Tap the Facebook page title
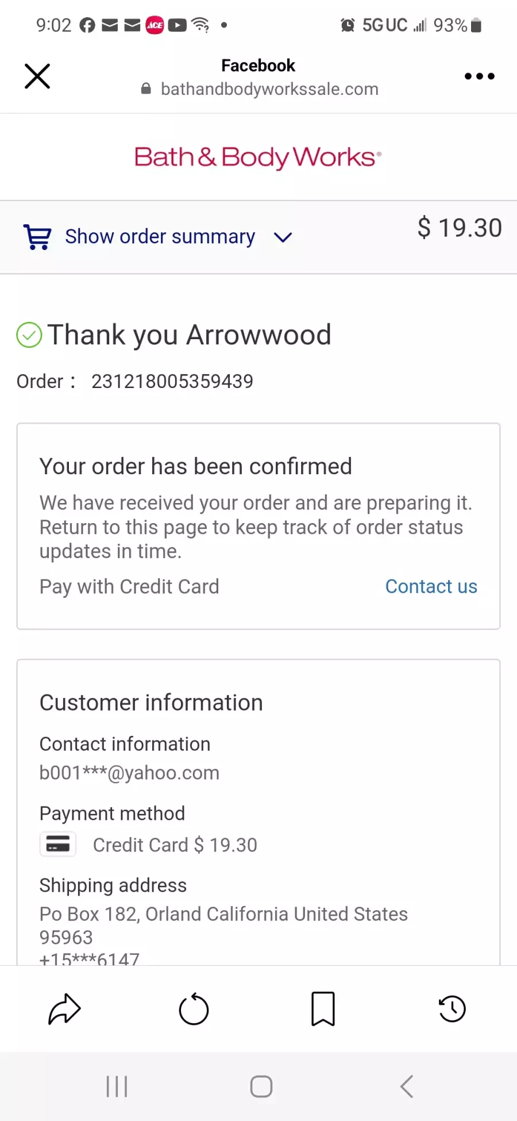517x1121 pixels. (258, 66)
